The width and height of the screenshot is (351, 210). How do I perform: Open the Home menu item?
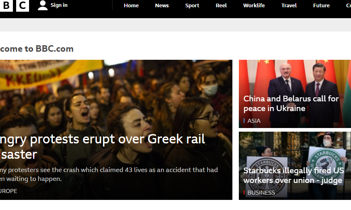[131, 5]
